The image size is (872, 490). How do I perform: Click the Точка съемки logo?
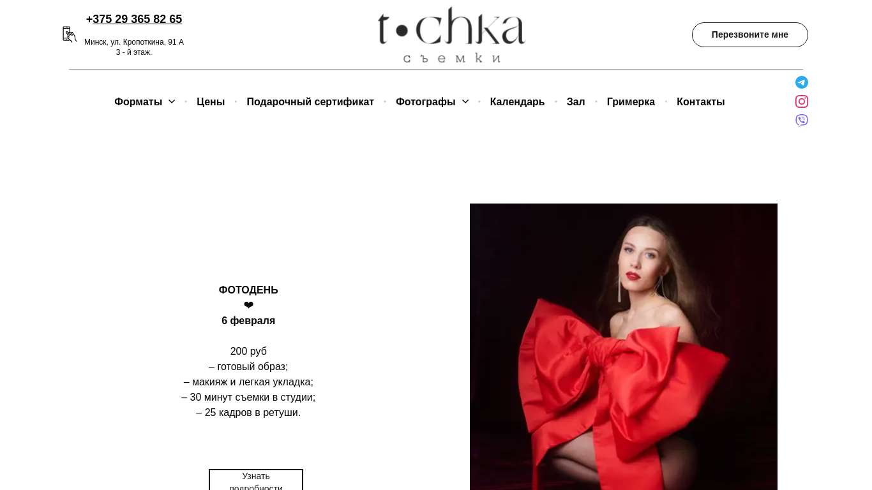[x=451, y=35]
